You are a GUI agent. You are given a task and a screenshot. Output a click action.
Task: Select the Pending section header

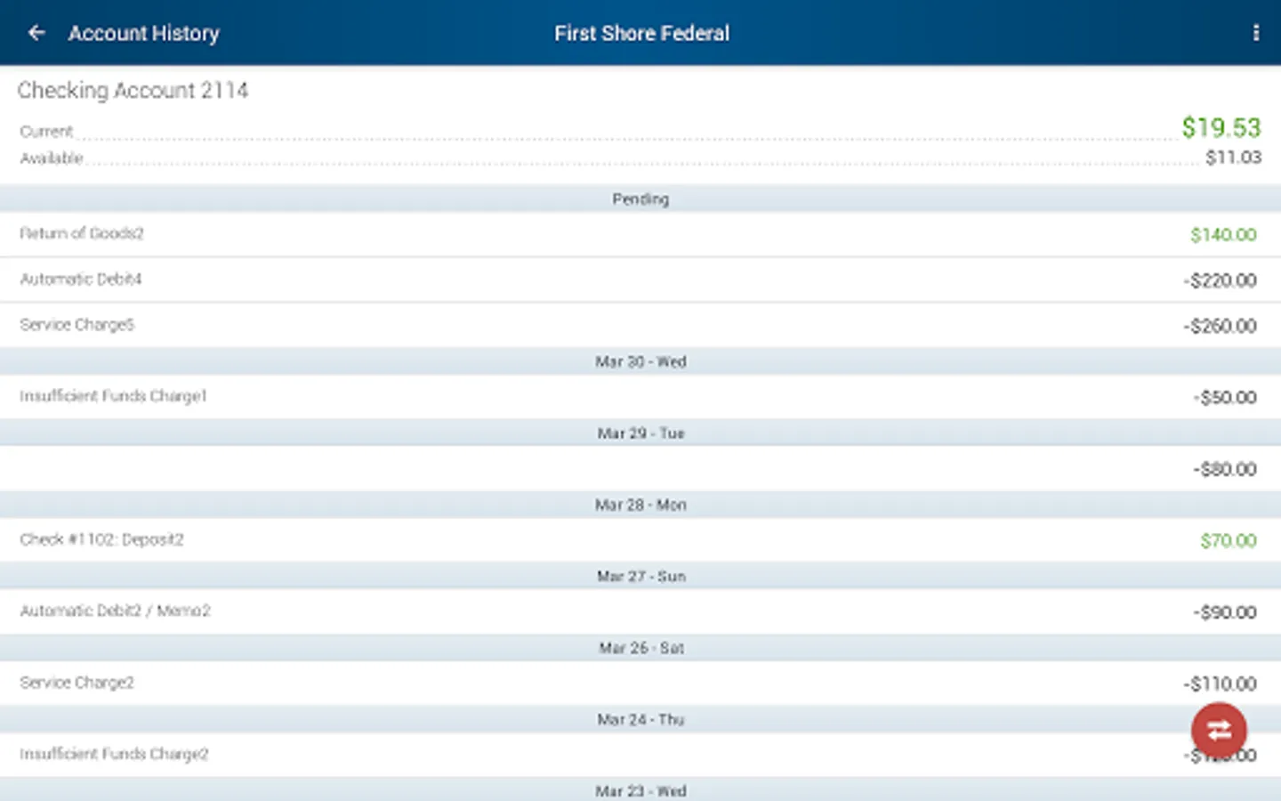[640, 198]
